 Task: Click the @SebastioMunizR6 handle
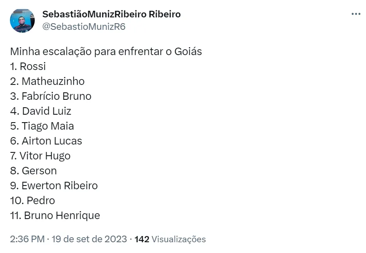click(x=84, y=27)
